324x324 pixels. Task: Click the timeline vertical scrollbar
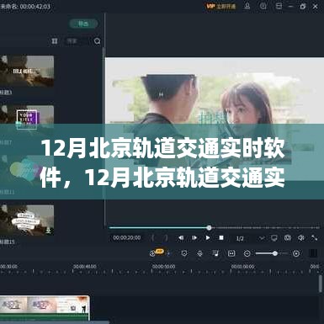tap(321, 284)
